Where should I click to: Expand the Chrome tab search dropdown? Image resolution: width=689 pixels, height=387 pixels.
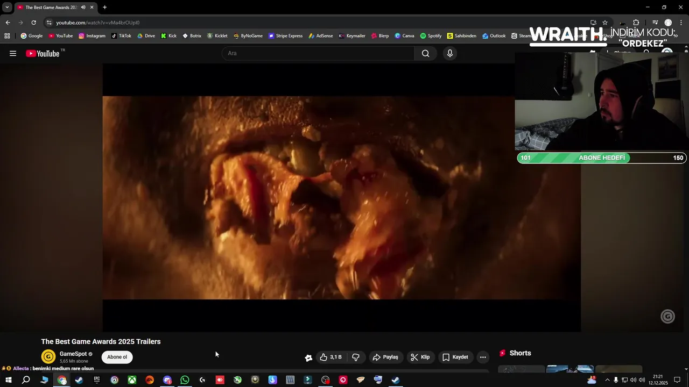pos(7,8)
